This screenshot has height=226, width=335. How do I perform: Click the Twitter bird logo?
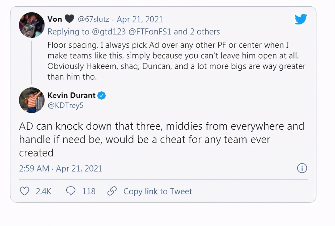coord(300,19)
